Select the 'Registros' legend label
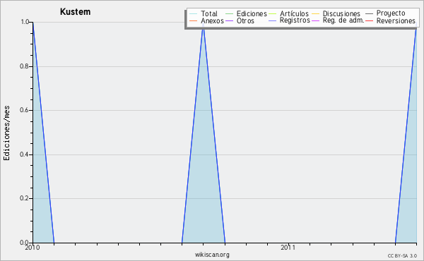The image size is (424, 261). point(295,20)
